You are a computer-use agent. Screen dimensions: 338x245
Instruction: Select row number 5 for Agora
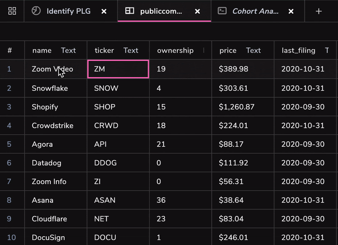[x=9, y=144]
